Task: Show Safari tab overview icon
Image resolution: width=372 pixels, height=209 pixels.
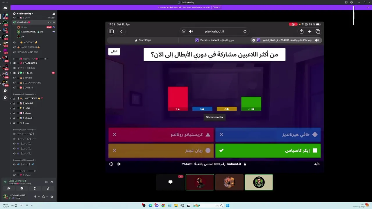Action: [318, 31]
